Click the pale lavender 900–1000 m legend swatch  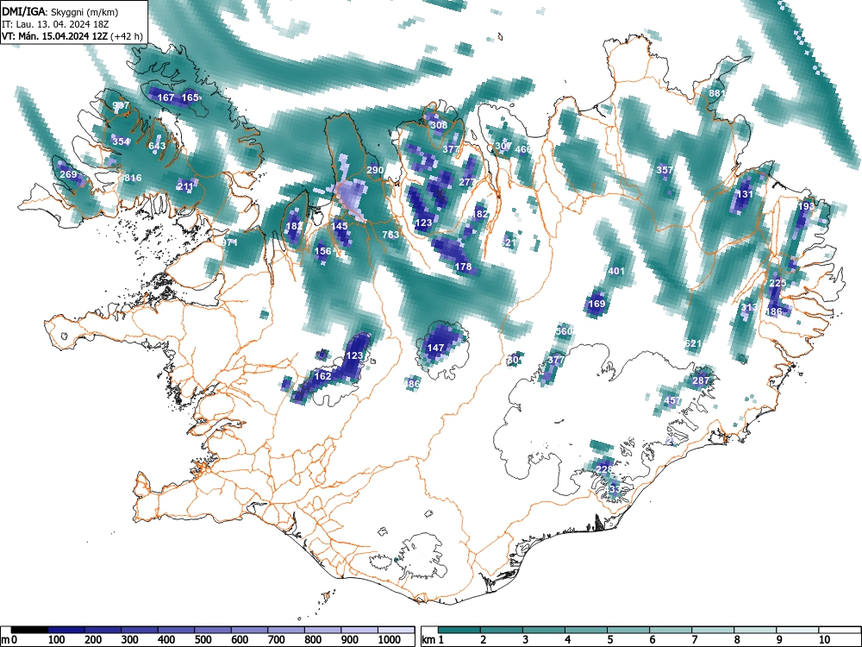pyautogui.click(x=359, y=630)
